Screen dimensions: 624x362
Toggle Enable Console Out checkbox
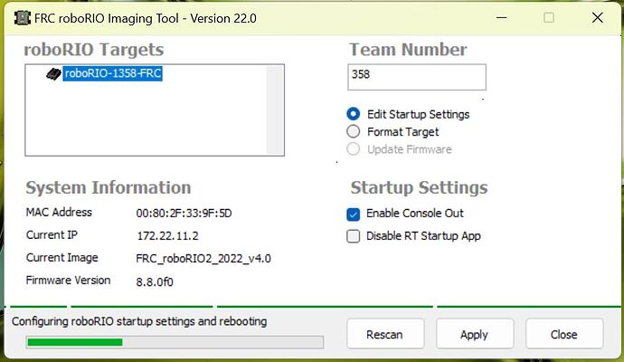coord(354,214)
